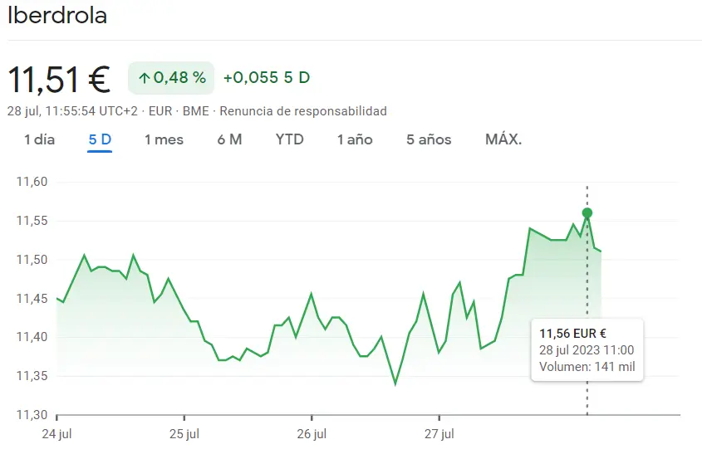Click the 26 jul axis label

[312, 434]
